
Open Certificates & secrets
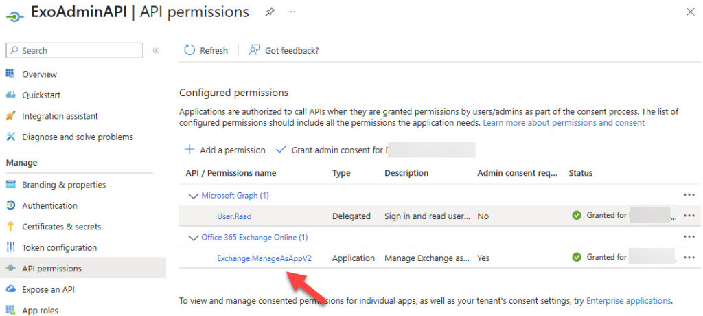(x=62, y=227)
